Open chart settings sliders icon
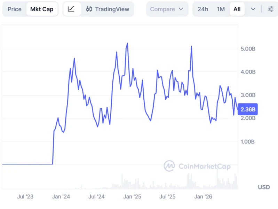 click(x=271, y=9)
